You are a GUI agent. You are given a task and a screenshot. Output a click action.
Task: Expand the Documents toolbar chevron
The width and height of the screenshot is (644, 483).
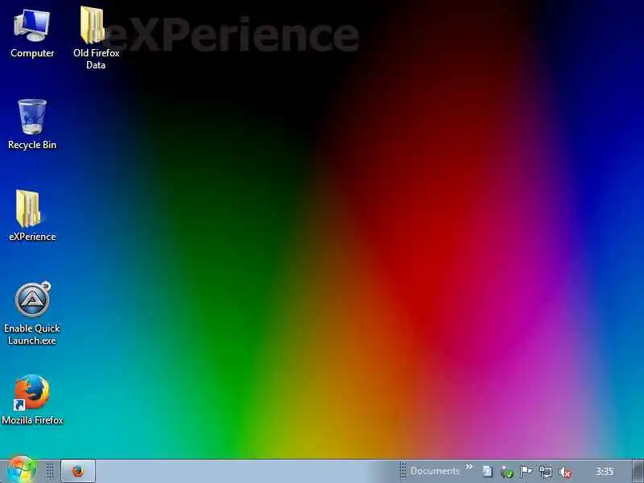click(x=469, y=467)
